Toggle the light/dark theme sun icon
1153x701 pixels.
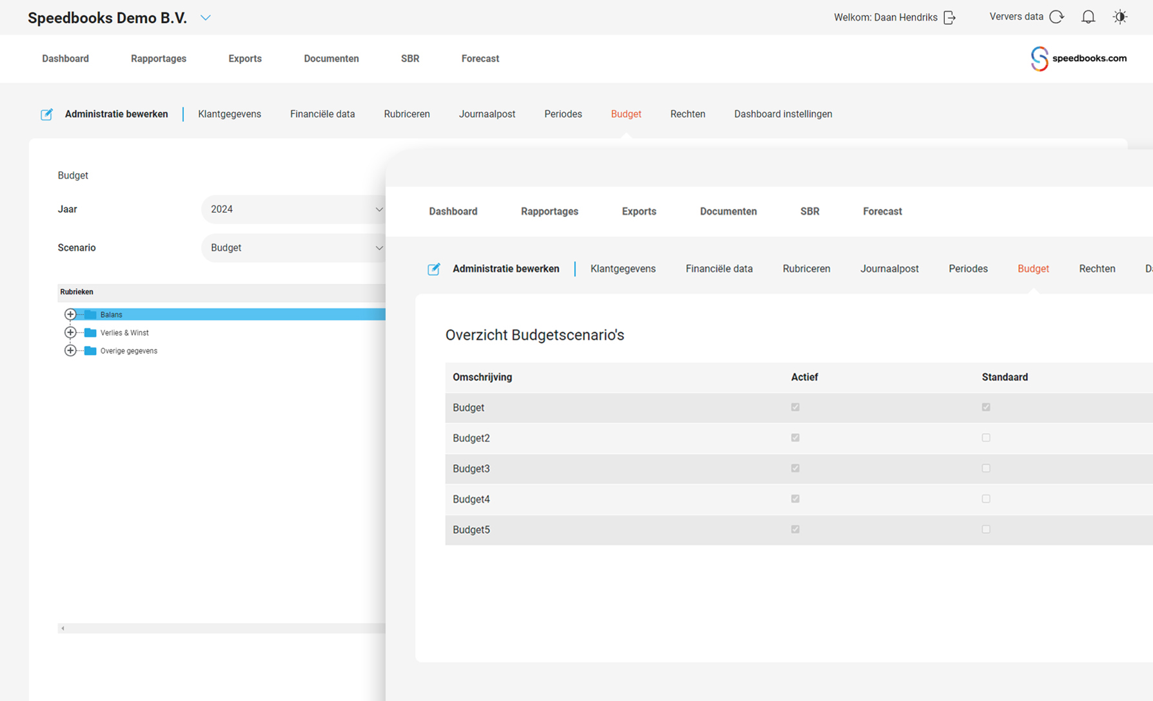tap(1120, 17)
